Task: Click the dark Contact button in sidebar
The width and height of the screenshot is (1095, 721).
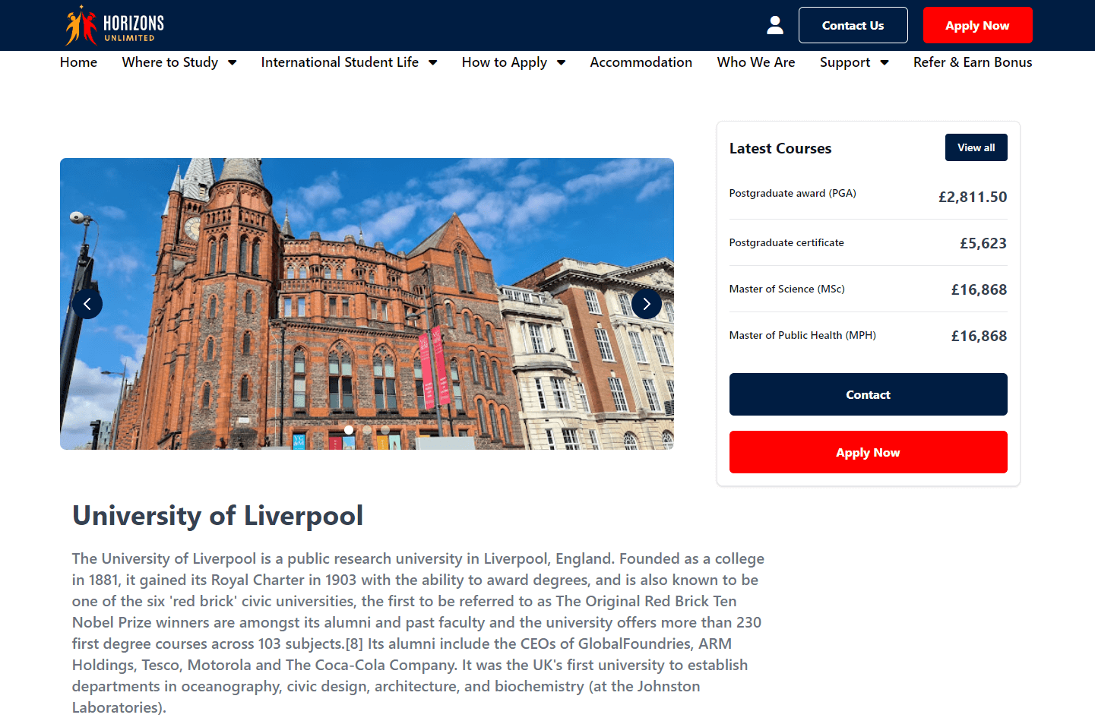Action: point(868,394)
